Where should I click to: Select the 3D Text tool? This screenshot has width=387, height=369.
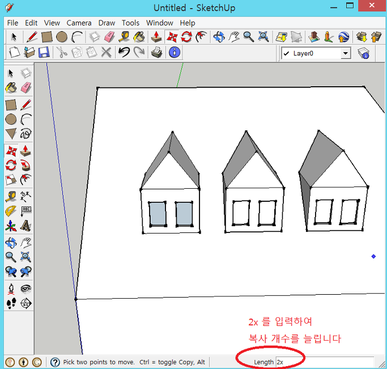point(25,226)
